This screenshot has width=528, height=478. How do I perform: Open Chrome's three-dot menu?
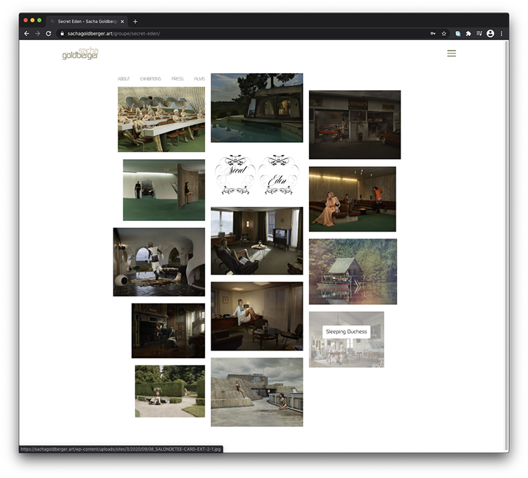tap(501, 33)
